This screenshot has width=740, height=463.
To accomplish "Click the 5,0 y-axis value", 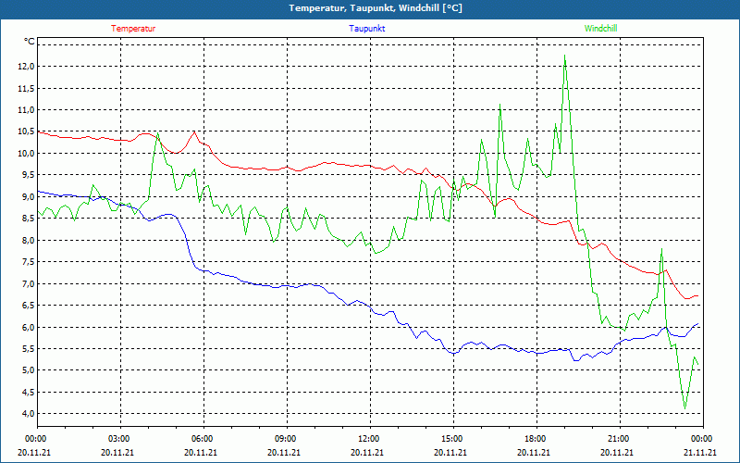I will pyautogui.click(x=28, y=369).
